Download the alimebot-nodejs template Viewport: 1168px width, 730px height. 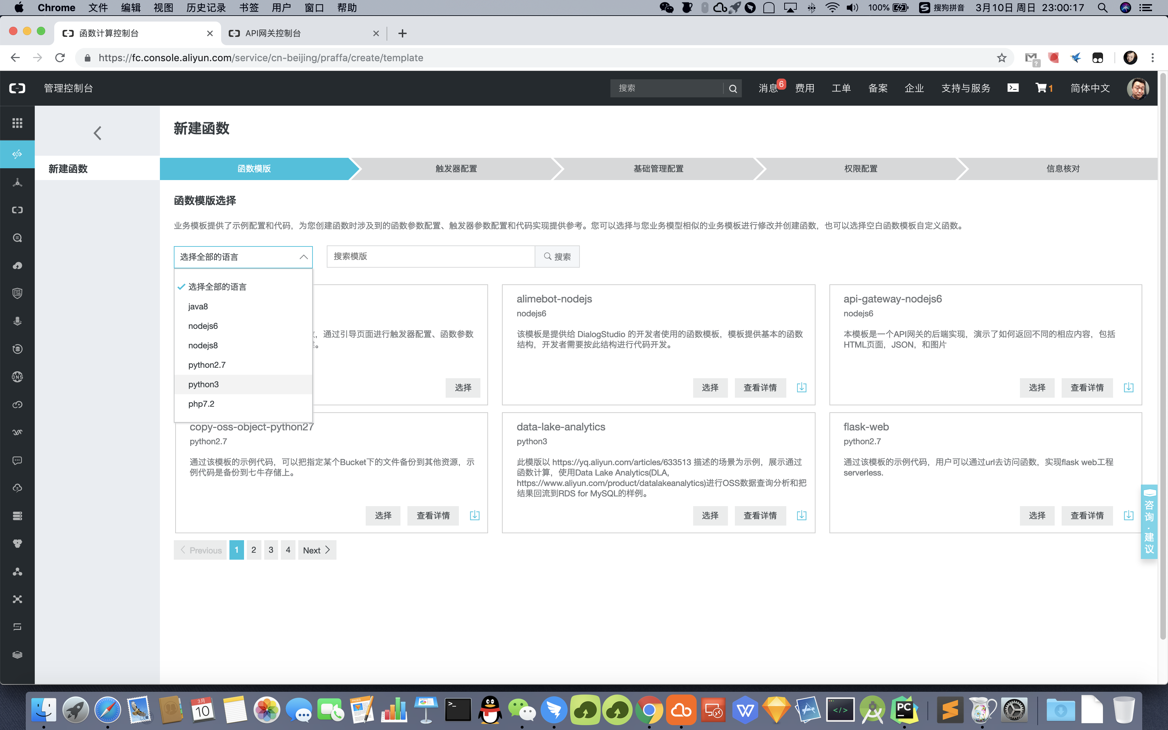[801, 388]
